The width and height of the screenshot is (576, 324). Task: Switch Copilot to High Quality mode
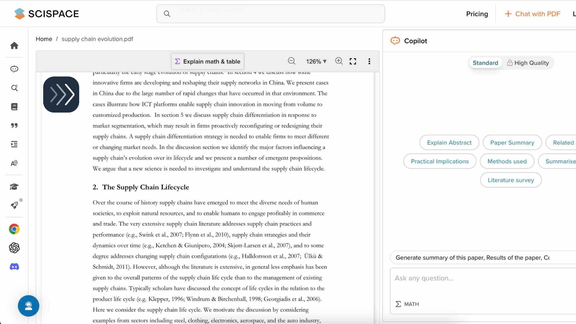click(x=528, y=63)
